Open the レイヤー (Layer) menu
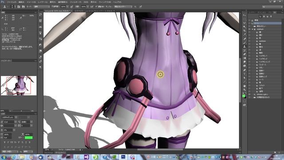This screenshot has height=160, width=284. click(43, 2)
